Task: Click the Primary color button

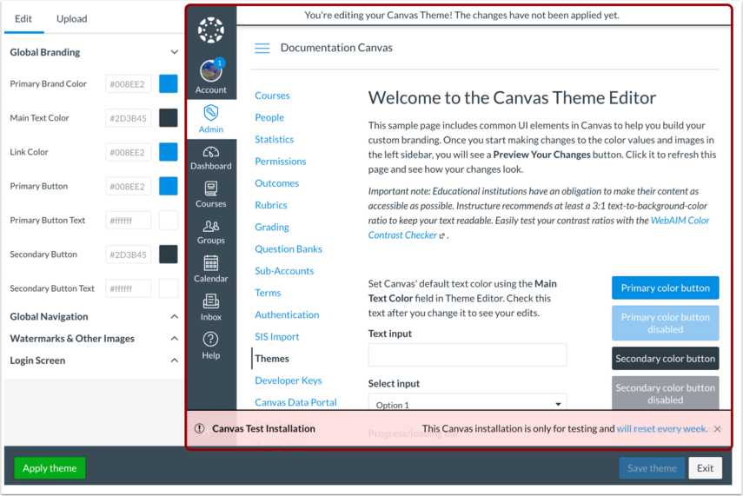Action: click(666, 288)
